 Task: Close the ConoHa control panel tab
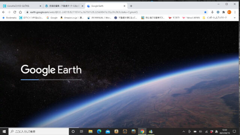click(40, 6)
